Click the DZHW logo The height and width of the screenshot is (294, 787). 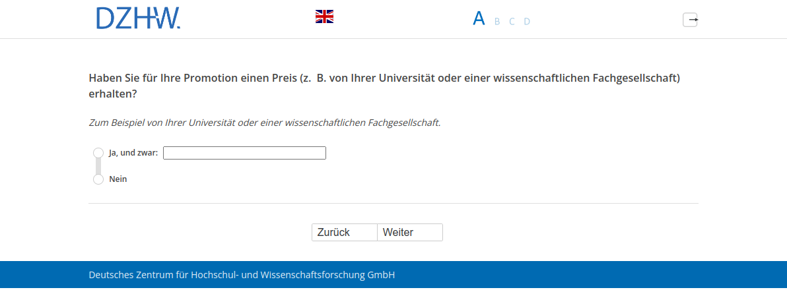138,18
